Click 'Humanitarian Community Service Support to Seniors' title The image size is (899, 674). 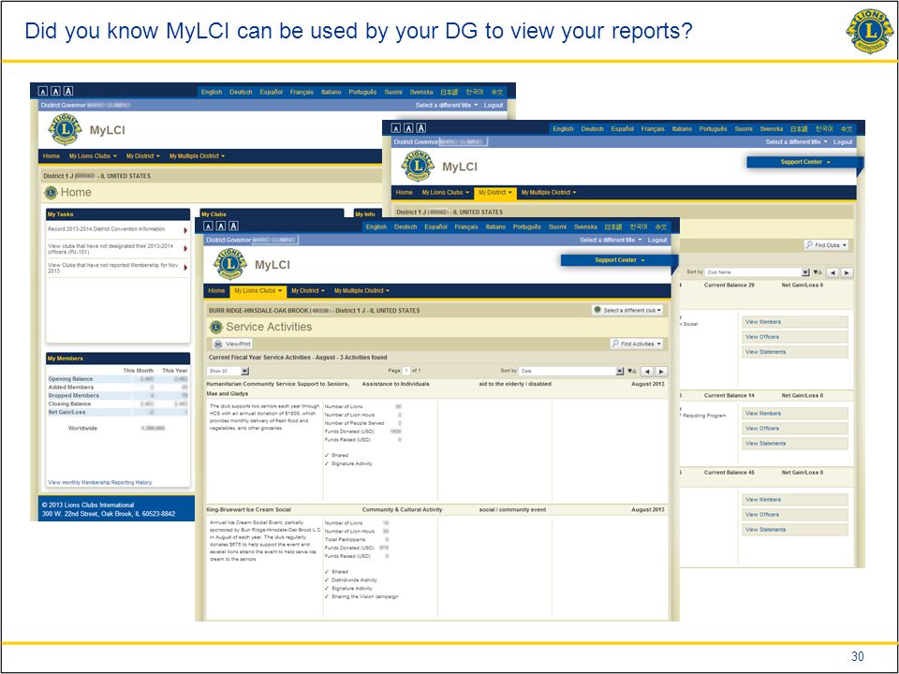pyautogui.click(x=277, y=388)
